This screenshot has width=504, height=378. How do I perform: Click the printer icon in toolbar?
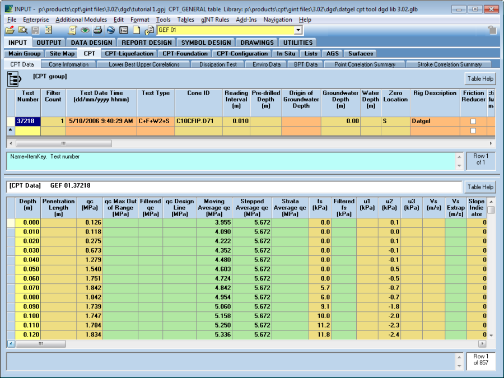pyautogui.click(x=97, y=30)
